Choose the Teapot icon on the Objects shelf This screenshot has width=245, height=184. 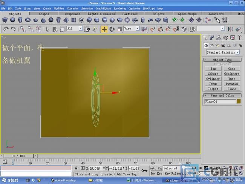36,20
